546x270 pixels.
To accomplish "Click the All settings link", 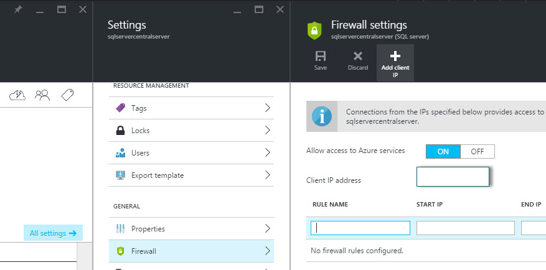I will click(53, 233).
